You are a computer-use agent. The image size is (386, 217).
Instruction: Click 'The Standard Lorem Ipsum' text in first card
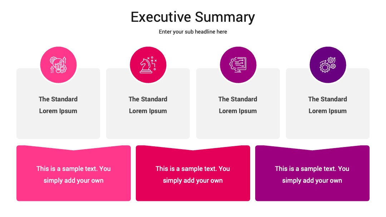tap(58, 105)
